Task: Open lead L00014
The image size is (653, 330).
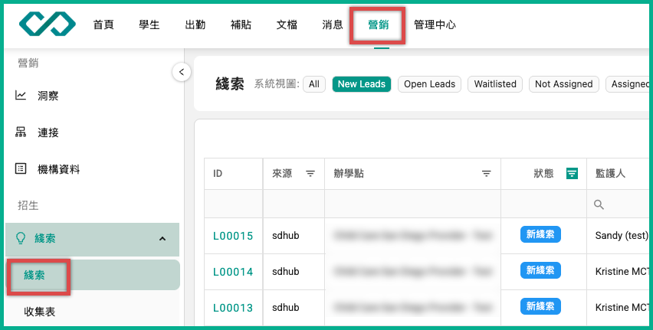Action: [233, 272]
